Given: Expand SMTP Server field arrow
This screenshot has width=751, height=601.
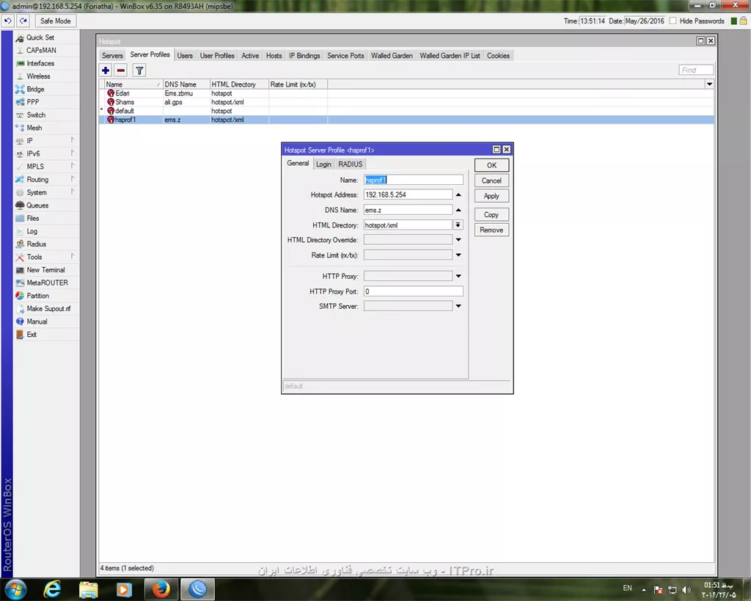Looking at the screenshot, I should (x=458, y=306).
